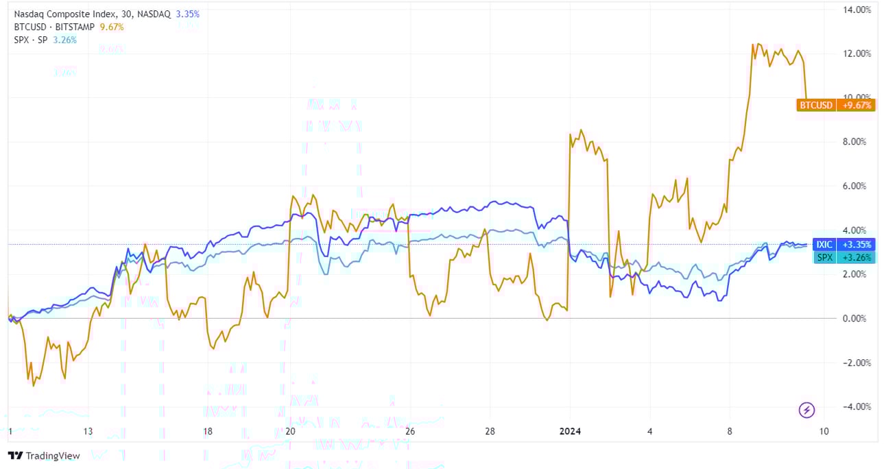The height and width of the screenshot is (469, 886).
Task: Click date 13 on the time axis
Action: tap(88, 431)
